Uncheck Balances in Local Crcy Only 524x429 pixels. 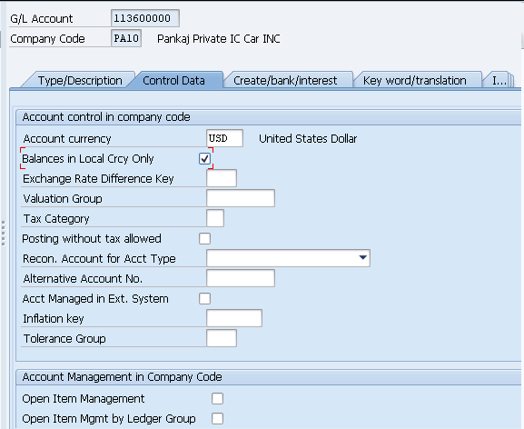tap(204, 158)
